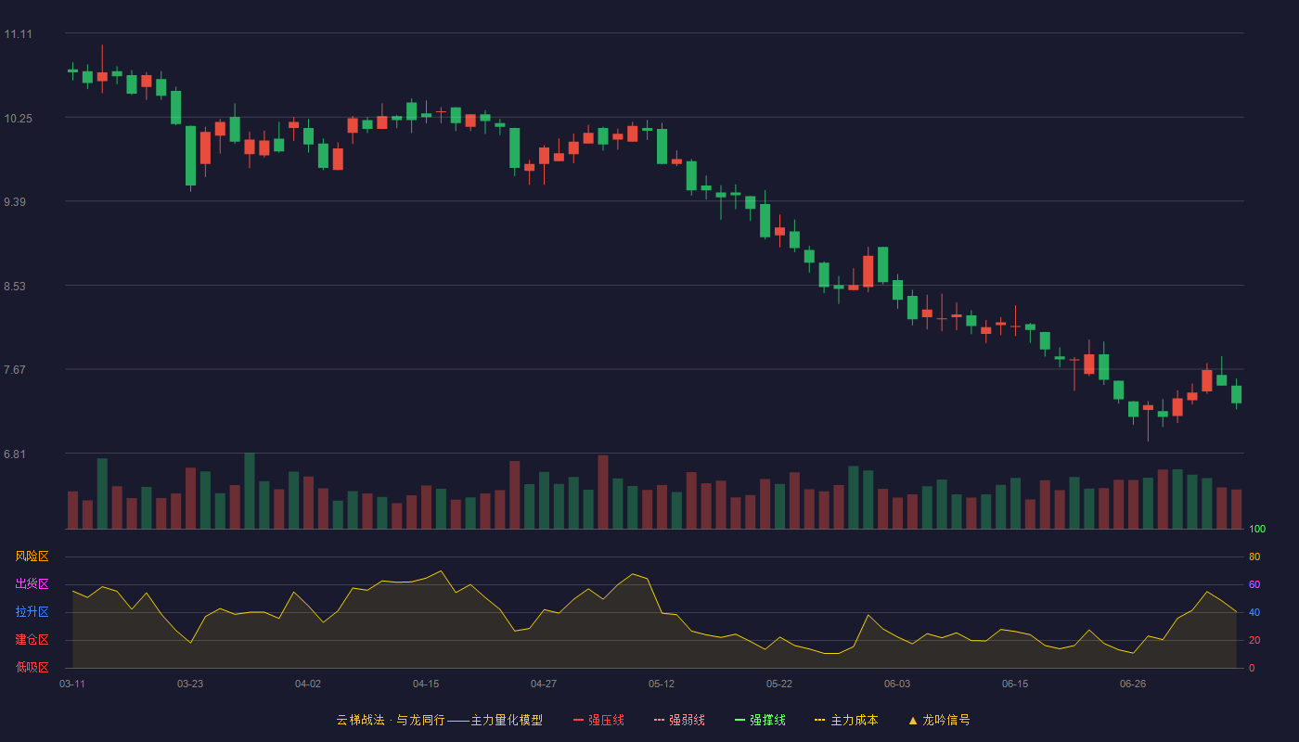Toggle the red 强压线 legend marker

pos(578,720)
